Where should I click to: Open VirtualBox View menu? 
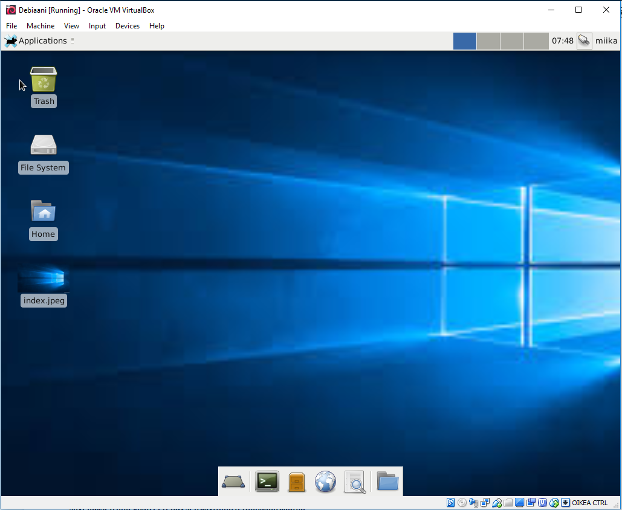click(x=71, y=26)
